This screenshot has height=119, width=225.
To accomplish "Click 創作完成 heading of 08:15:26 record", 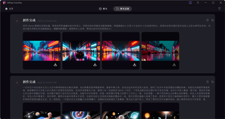I will (29, 20).
